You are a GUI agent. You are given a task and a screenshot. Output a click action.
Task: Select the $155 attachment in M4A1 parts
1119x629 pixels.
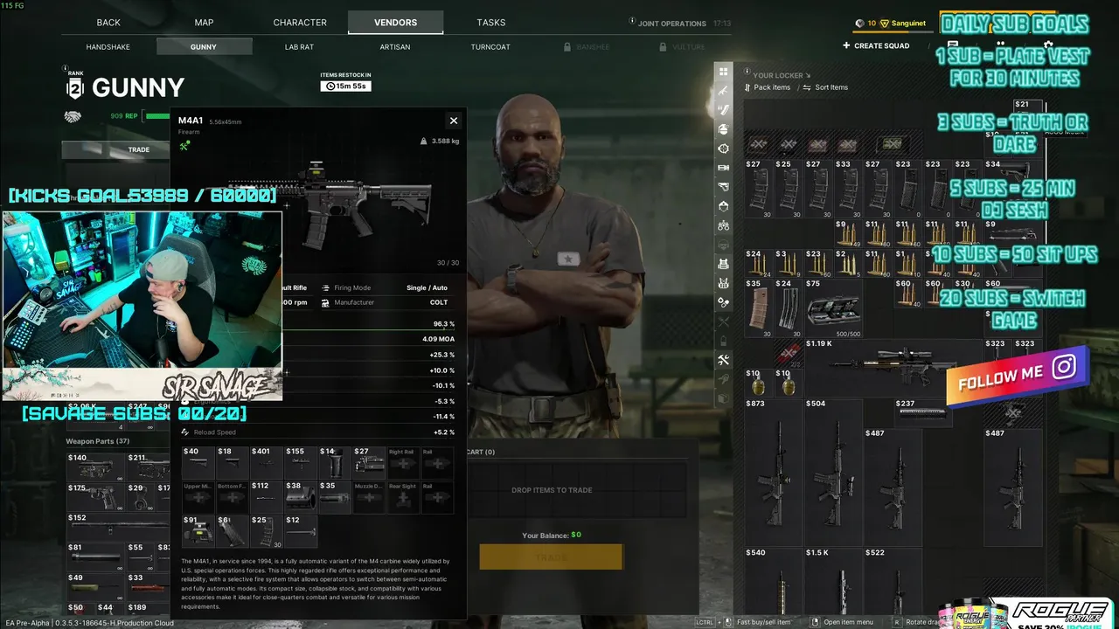coord(301,462)
